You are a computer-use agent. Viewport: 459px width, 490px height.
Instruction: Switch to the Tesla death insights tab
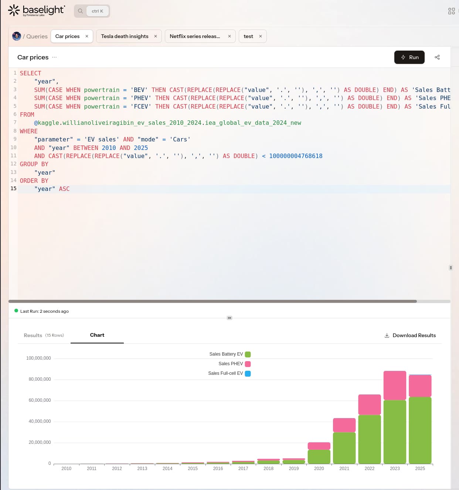(x=125, y=36)
